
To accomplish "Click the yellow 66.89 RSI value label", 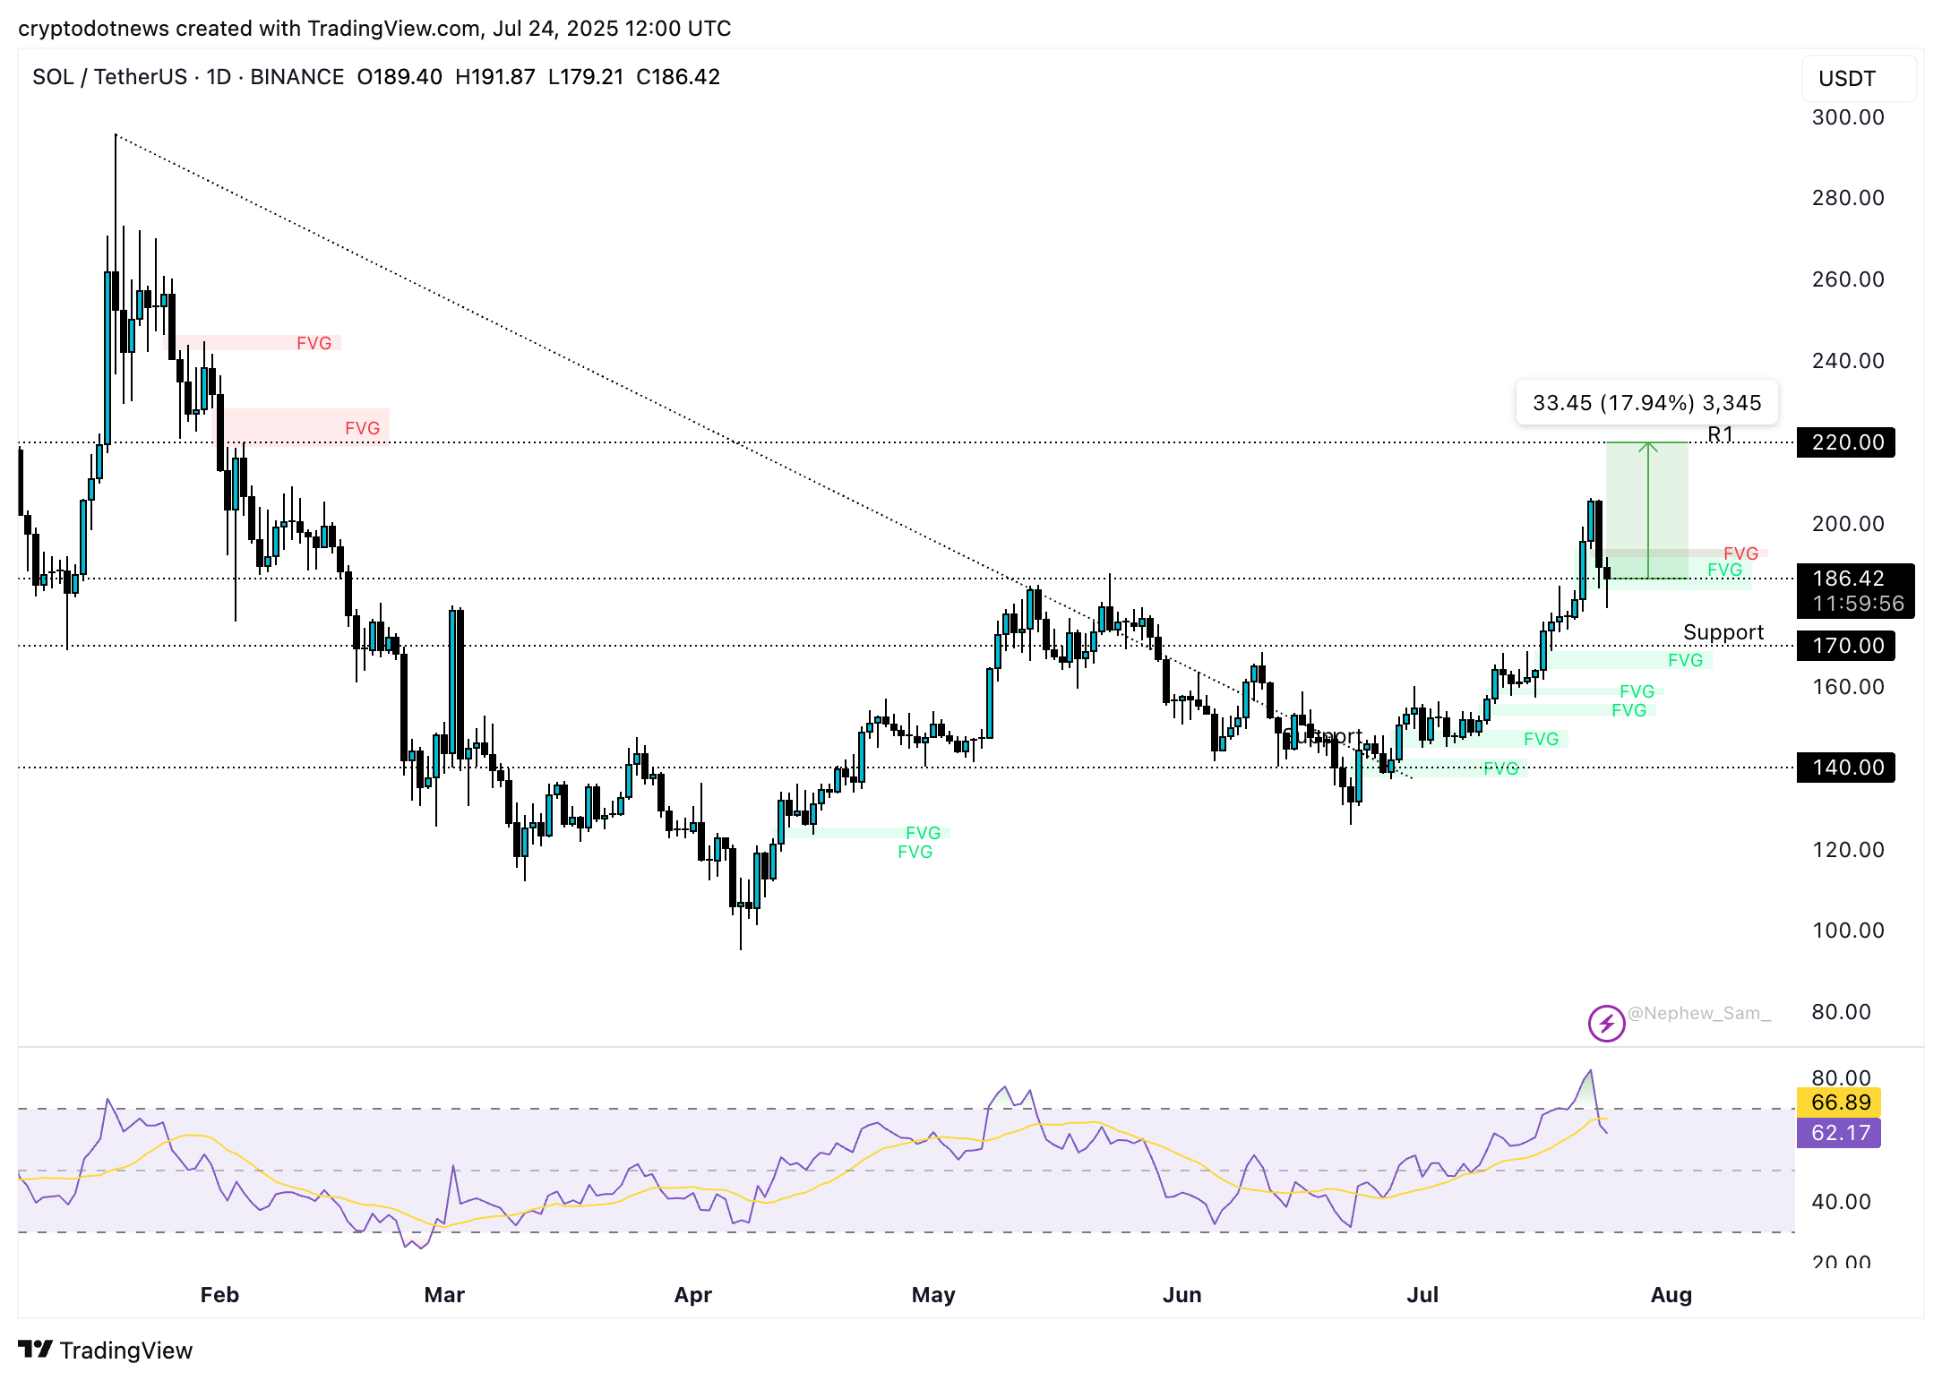I will coord(1840,1102).
